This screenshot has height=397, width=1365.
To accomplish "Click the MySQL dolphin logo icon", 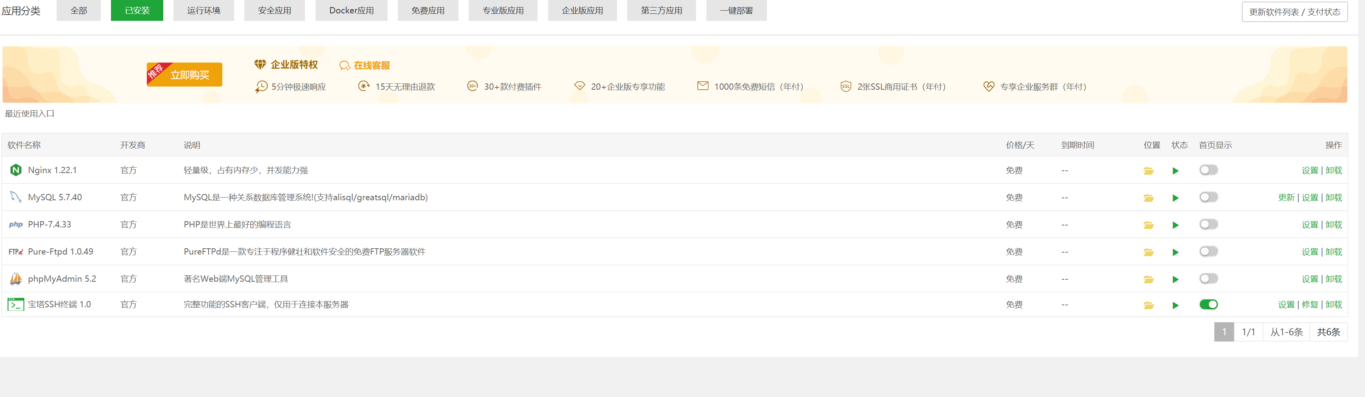I will [16, 197].
